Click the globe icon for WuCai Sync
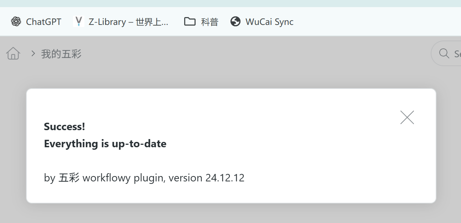 point(235,22)
